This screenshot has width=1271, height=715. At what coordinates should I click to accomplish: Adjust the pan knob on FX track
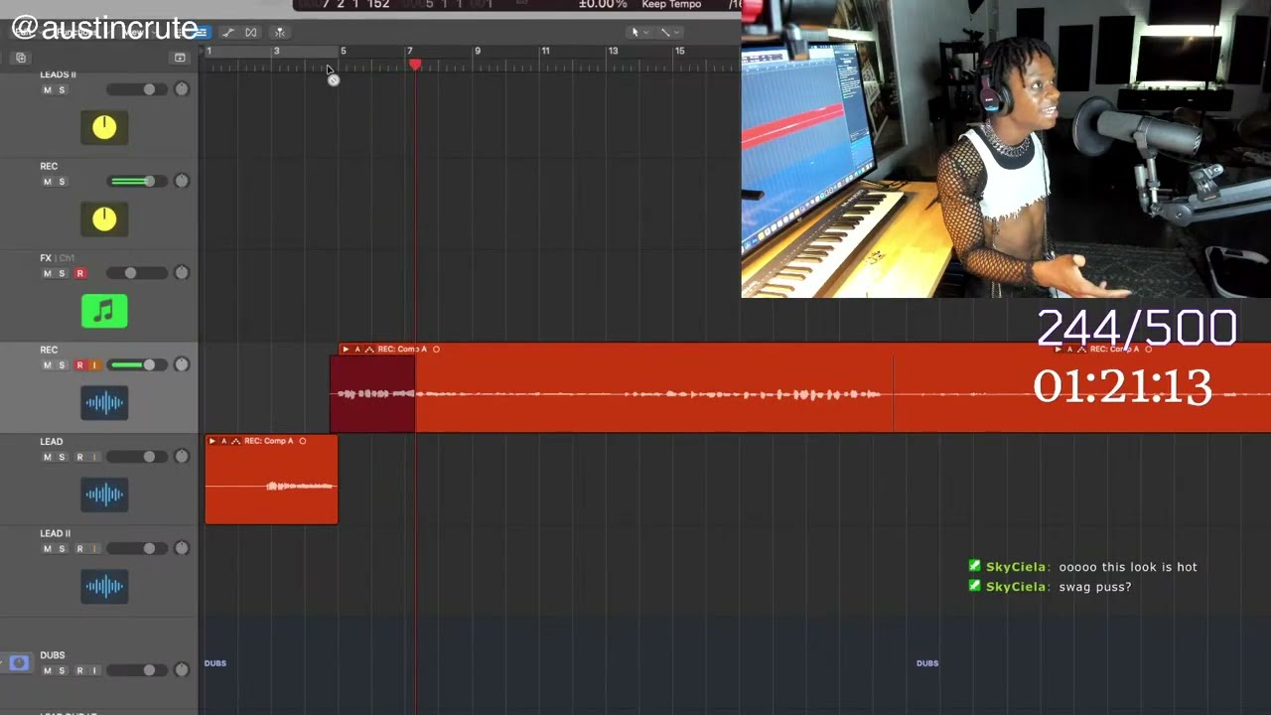coord(182,273)
